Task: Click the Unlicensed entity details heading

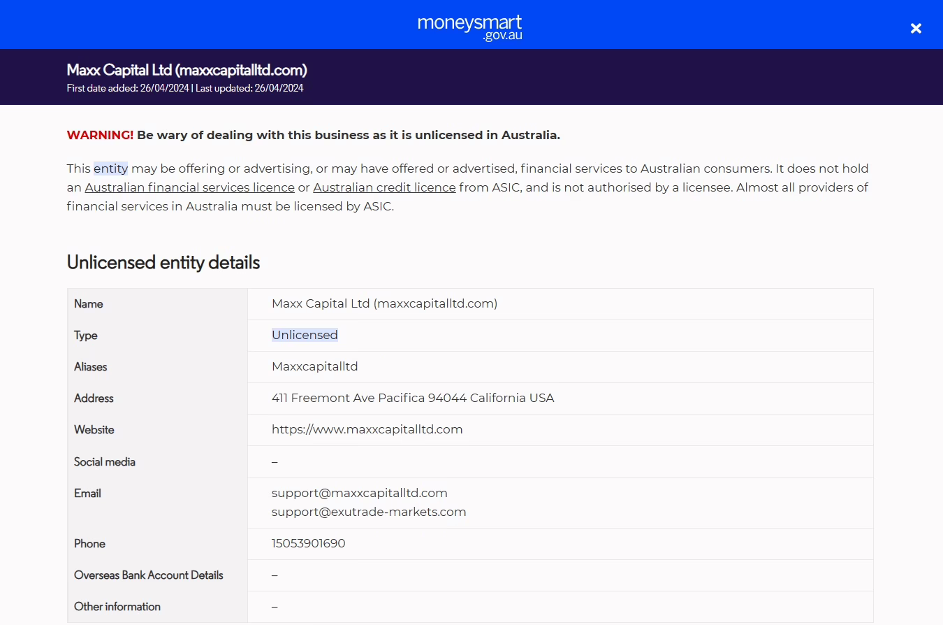Action: click(163, 262)
